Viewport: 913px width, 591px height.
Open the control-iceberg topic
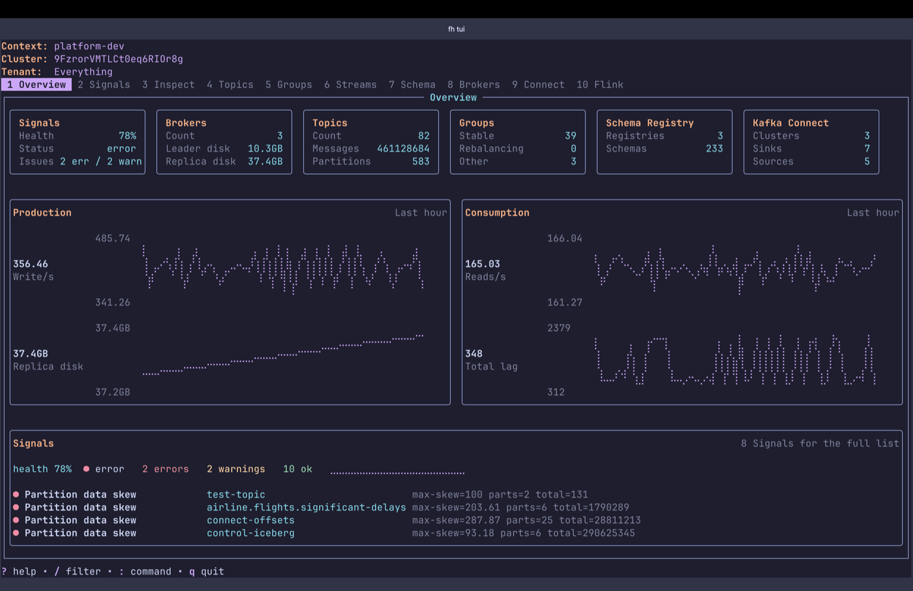tap(251, 533)
